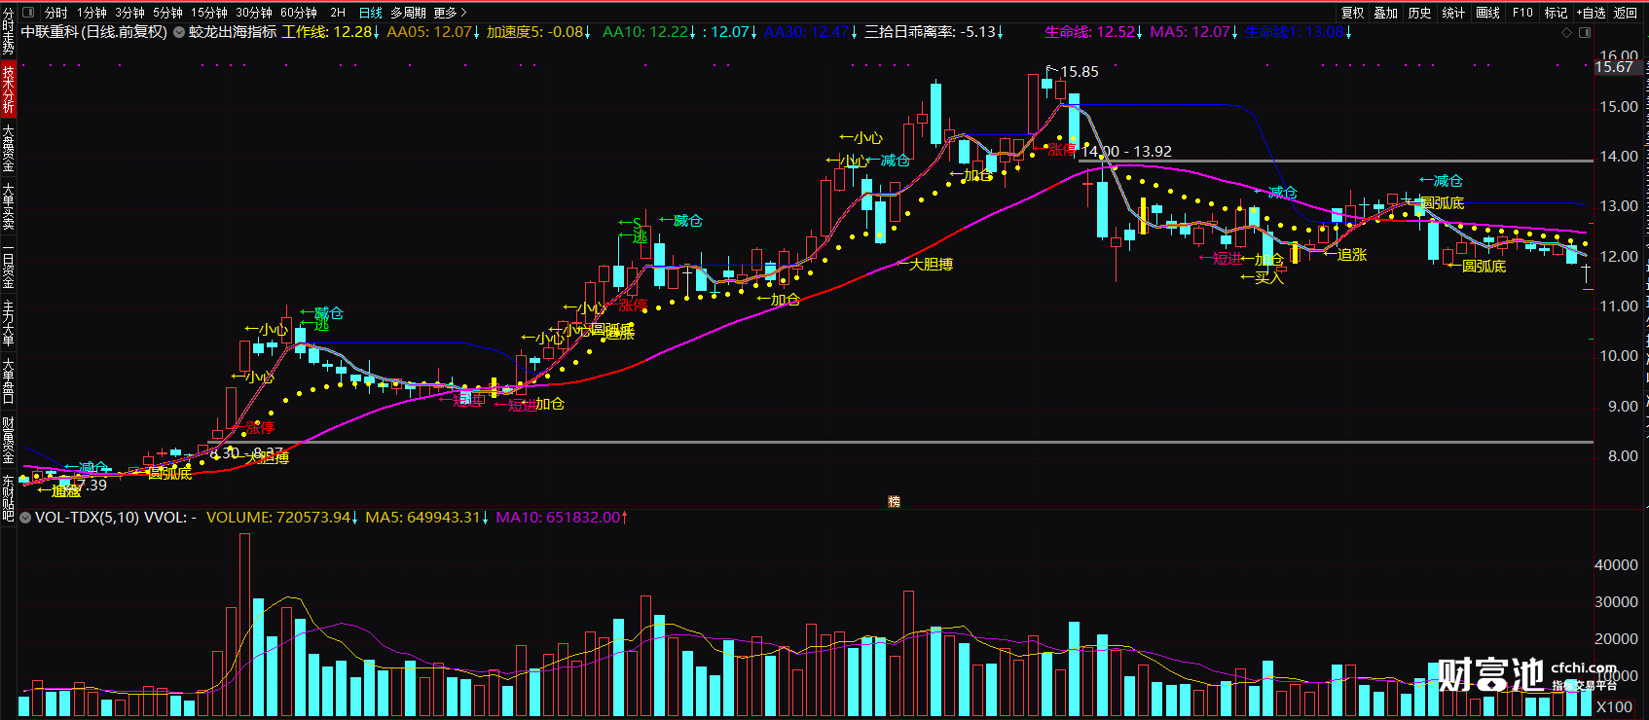This screenshot has height=720, width=1649.
Task: Click the VOLUME: 720573.94 value
Action: point(282,518)
